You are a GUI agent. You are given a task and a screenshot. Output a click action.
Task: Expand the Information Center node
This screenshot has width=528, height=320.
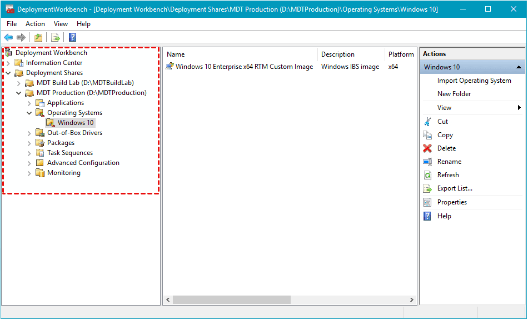[x=8, y=63]
